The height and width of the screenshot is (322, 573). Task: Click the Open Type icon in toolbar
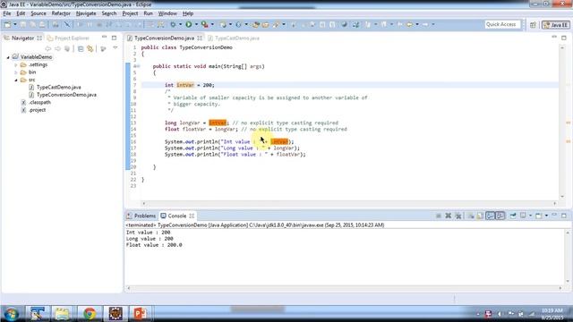click(x=256, y=24)
